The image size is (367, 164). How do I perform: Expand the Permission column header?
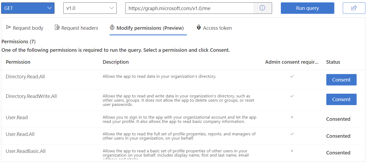pyautogui.click(x=18, y=62)
